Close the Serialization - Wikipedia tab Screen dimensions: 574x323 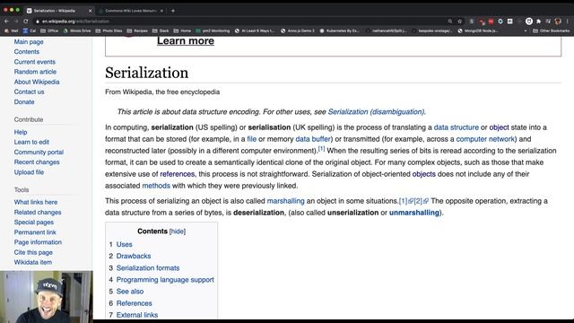(x=90, y=11)
